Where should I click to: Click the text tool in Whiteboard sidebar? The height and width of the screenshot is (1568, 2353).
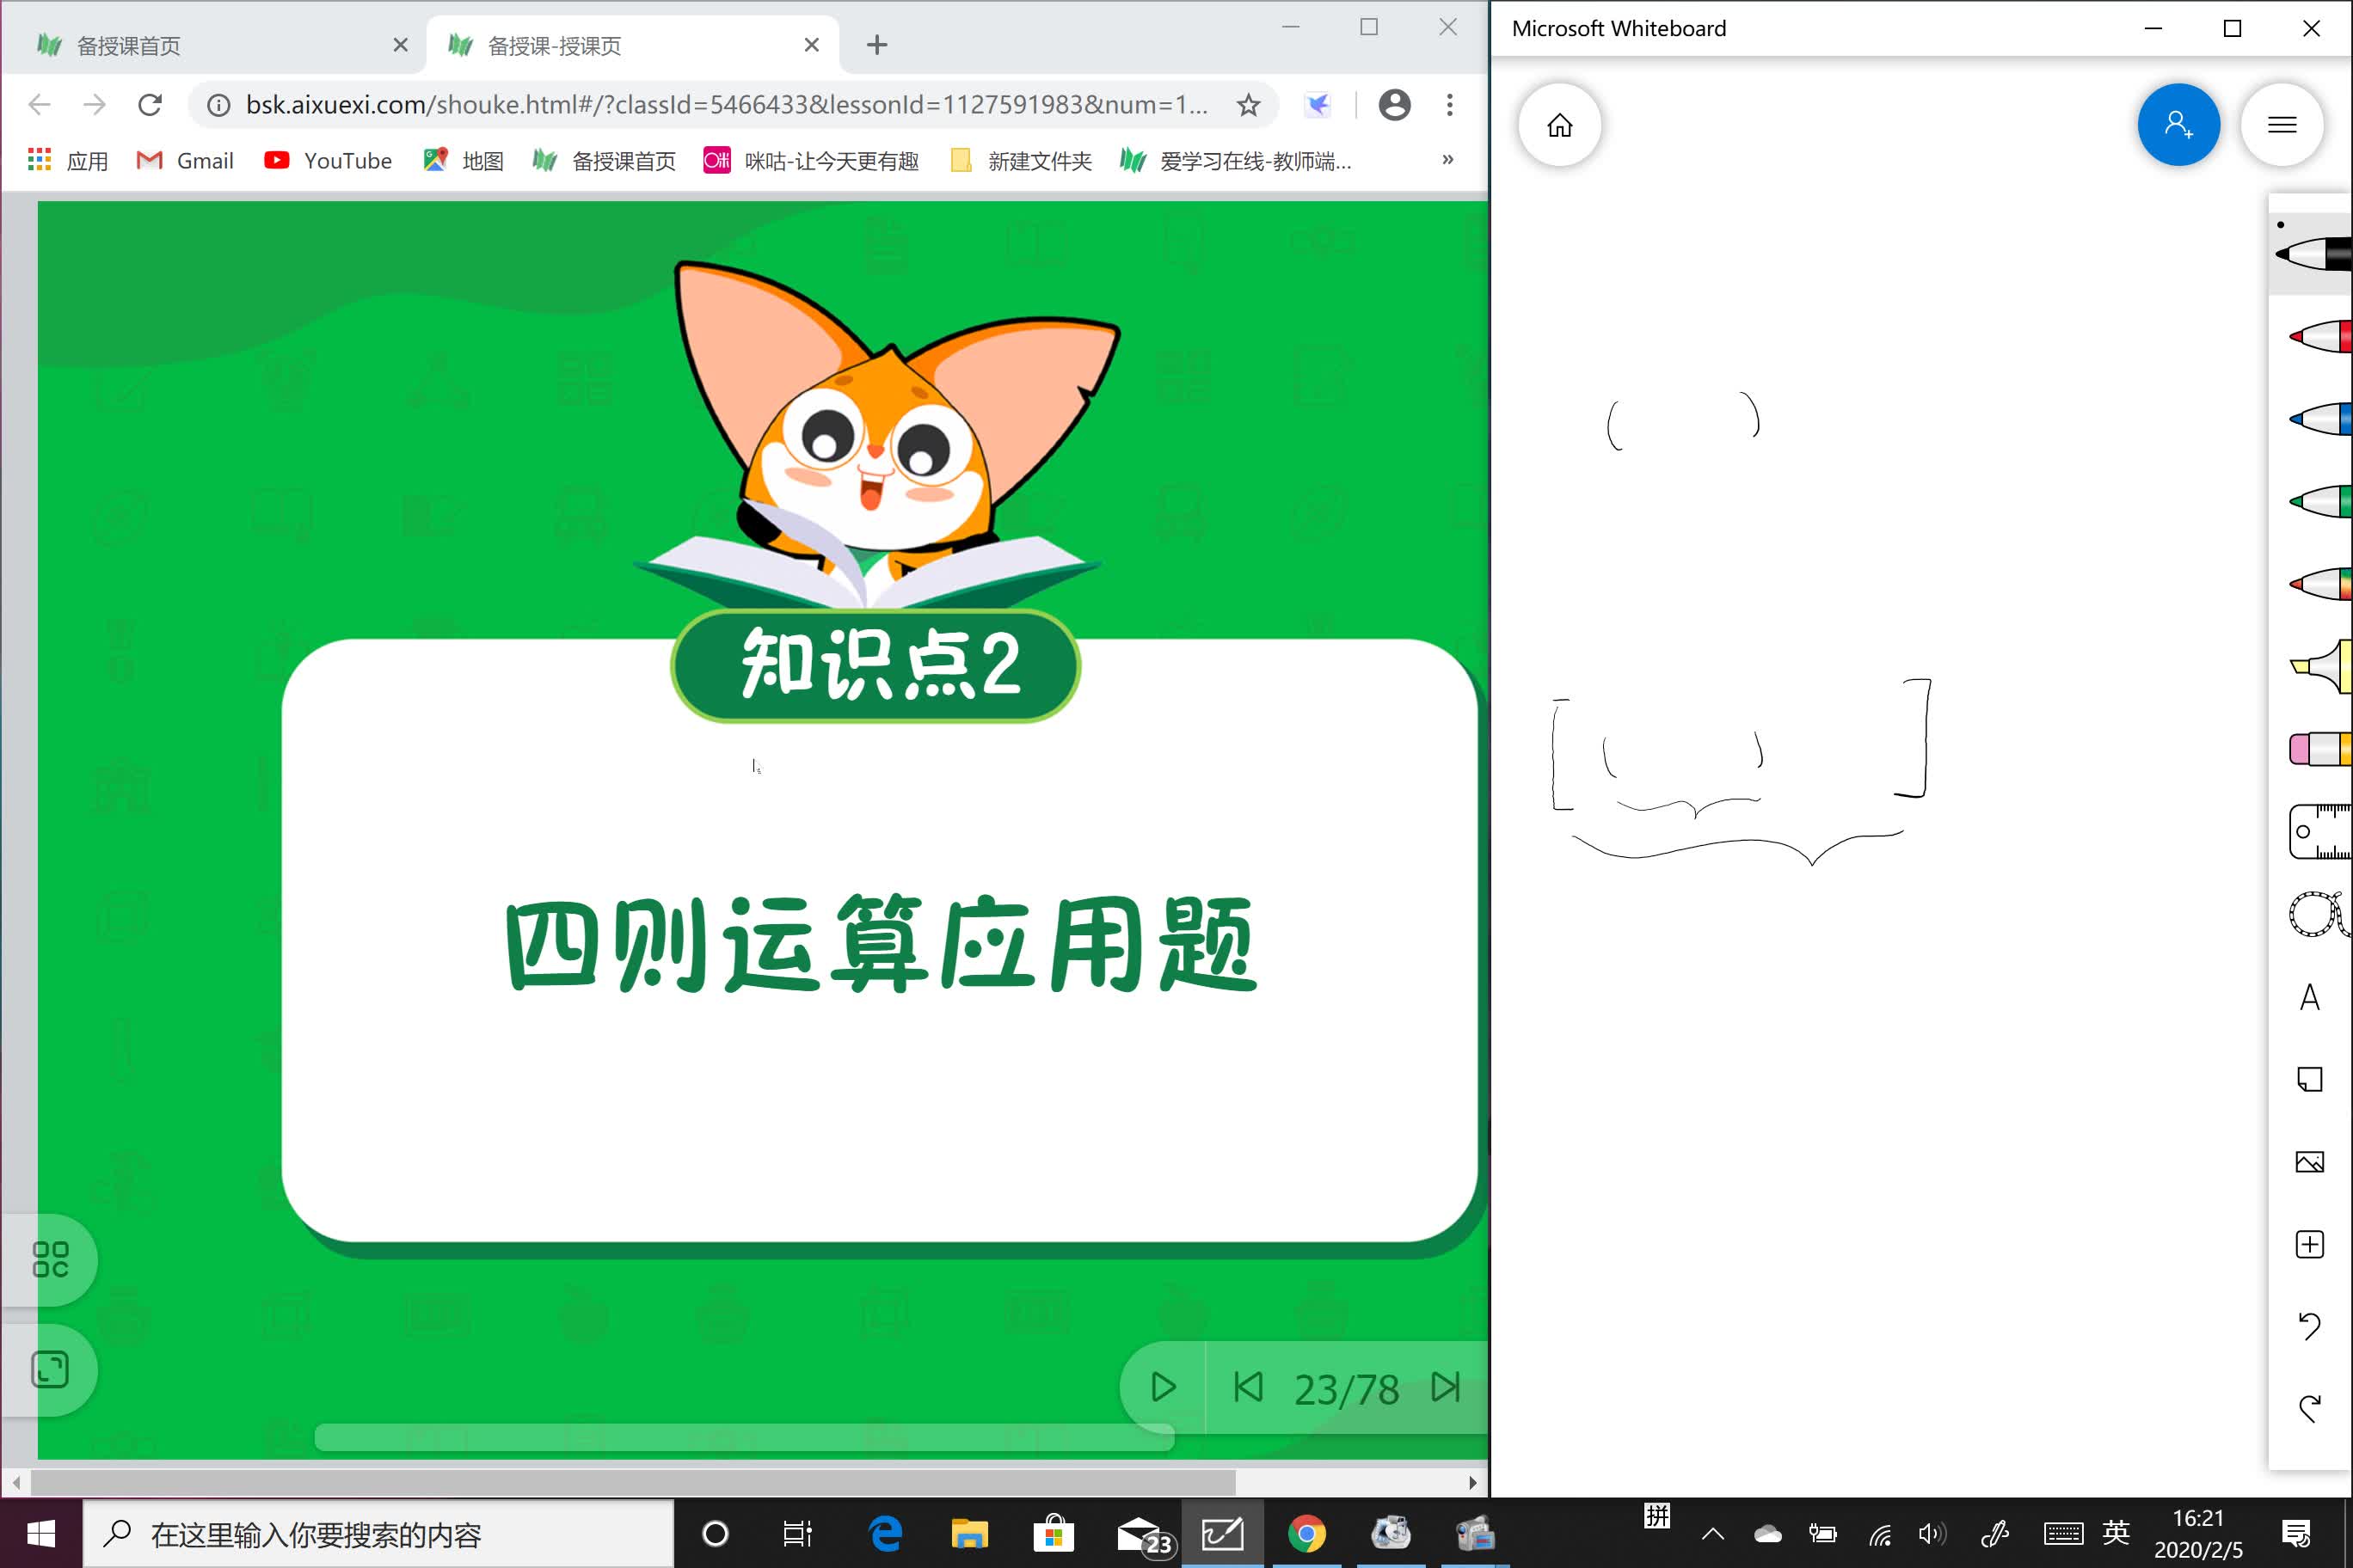[x=2313, y=995]
